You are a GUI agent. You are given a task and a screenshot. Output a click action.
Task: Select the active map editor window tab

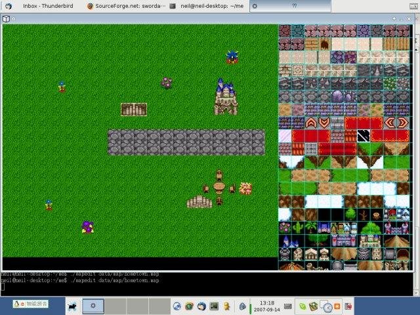pyautogui.click(x=290, y=6)
